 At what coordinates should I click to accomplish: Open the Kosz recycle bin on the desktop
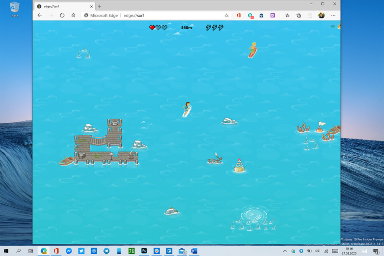pos(15,9)
